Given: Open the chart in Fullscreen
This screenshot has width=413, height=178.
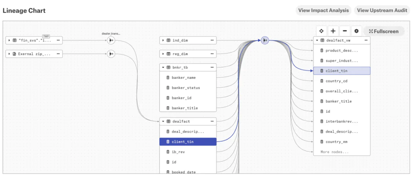Looking at the screenshot, I should pos(384,31).
